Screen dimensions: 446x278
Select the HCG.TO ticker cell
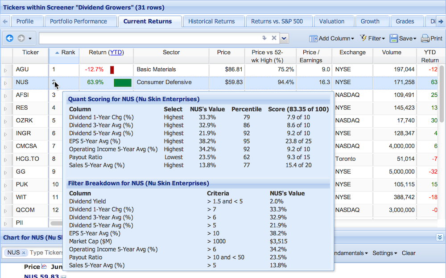pyautogui.click(x=30, y=159)
